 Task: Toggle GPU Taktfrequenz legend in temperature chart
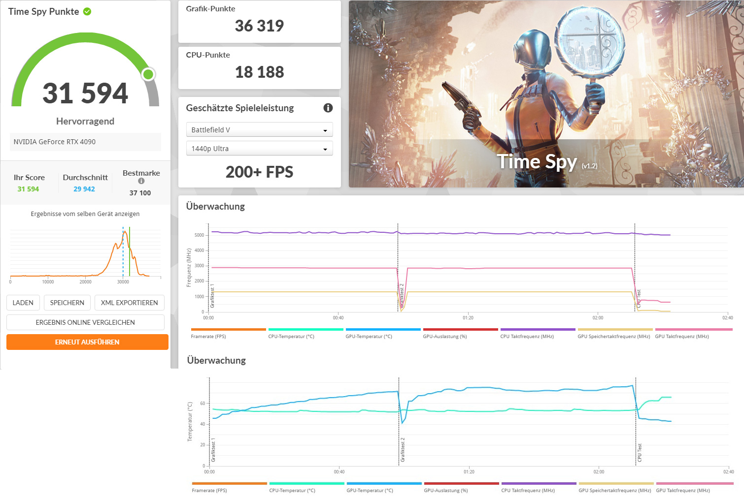694,487
